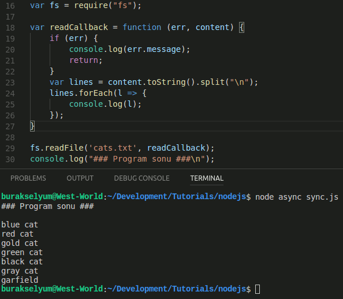The image size is (343, 299).
Task: Click line number 30 in gutter
Action: 10,159
